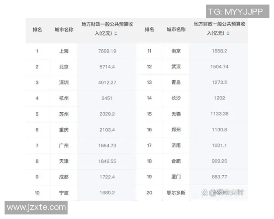Click the left 城市名称 column header
Screen dimensions: 274x219
click(64, 30)
